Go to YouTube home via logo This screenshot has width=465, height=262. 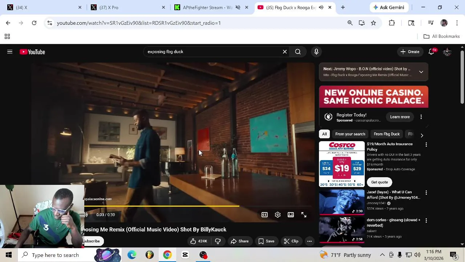click(x=32, y=52)
